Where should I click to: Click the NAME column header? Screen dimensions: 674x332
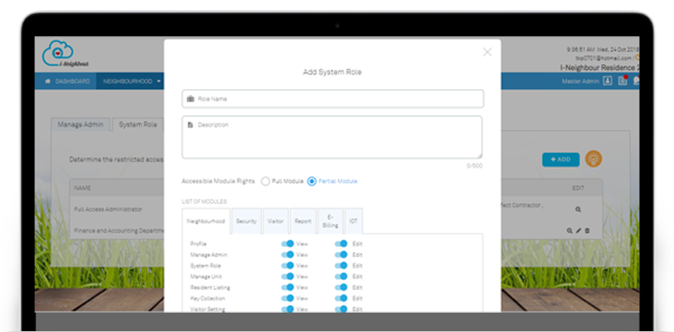[83, 188]
